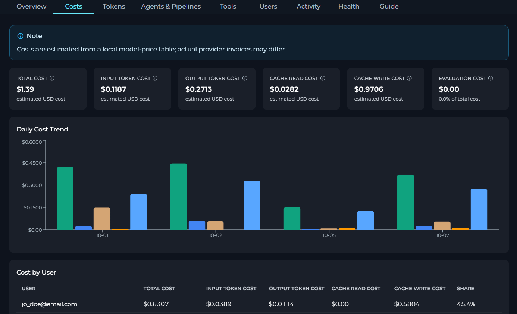517x314 pixels.
Task: Click the Input Token Cost info icon
Action: [x=155, y=79]
